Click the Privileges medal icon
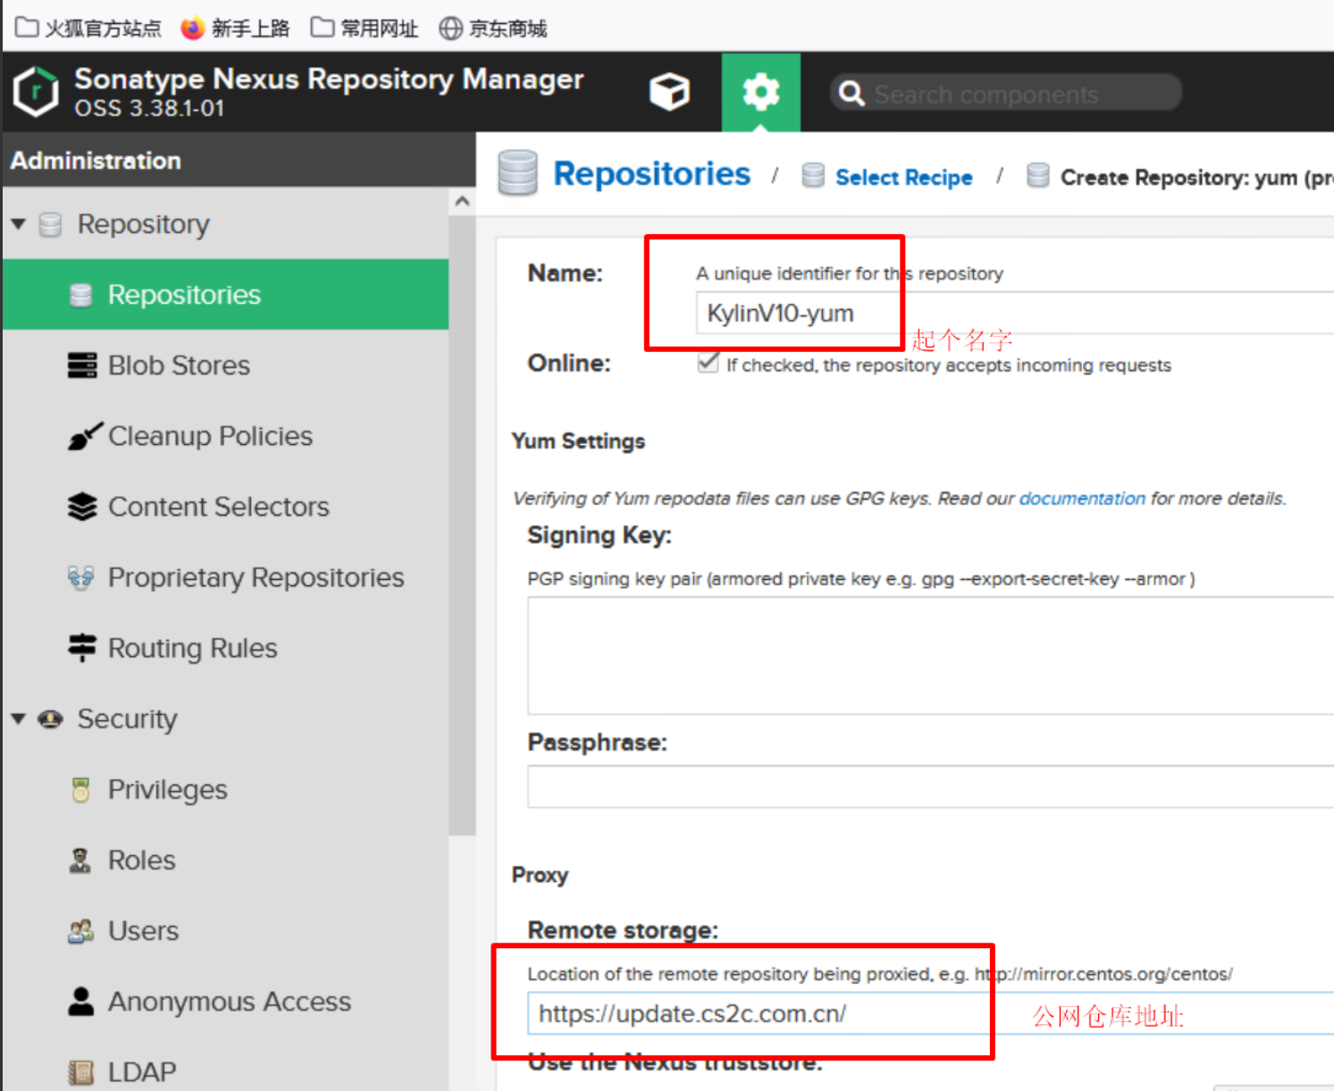Image resolution: width=1334 pixels, height=1091 pixels. coord(80,790)
